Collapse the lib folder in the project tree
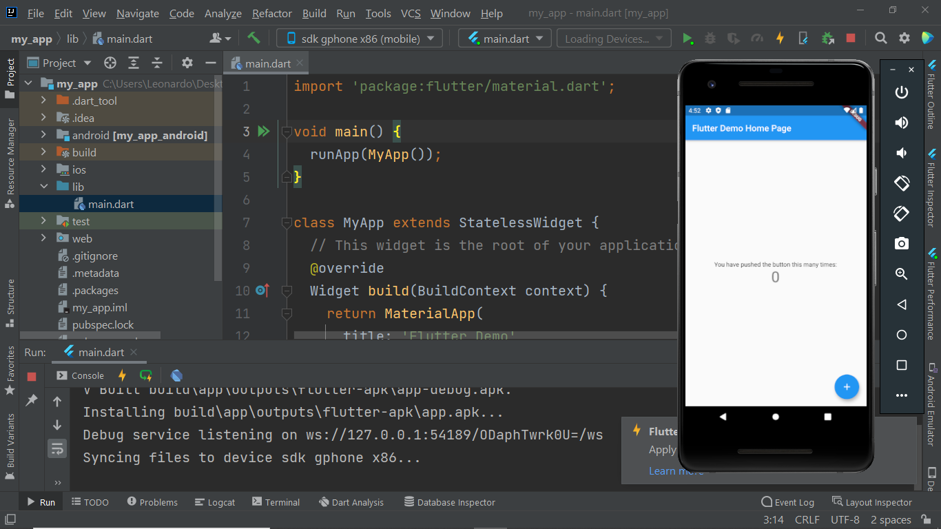 (x=43, y=186)
